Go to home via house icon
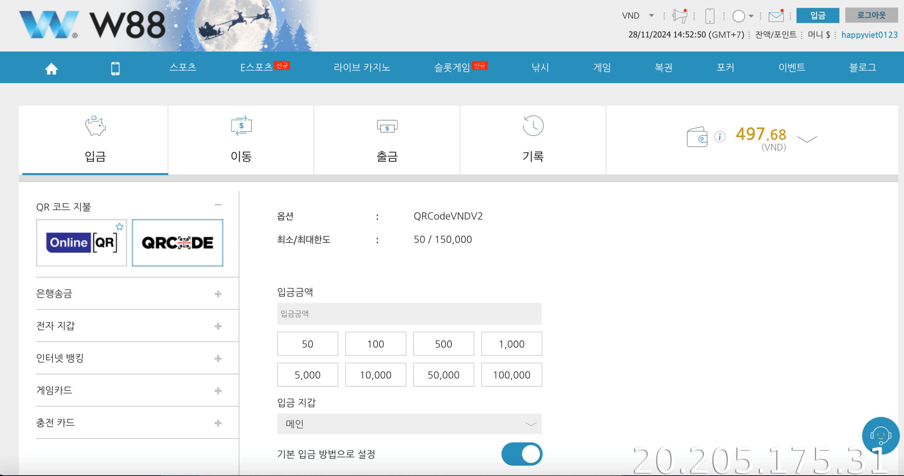 (51, 69)
